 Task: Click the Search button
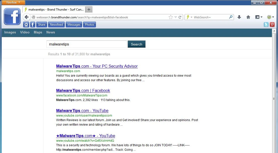[136, 44]
